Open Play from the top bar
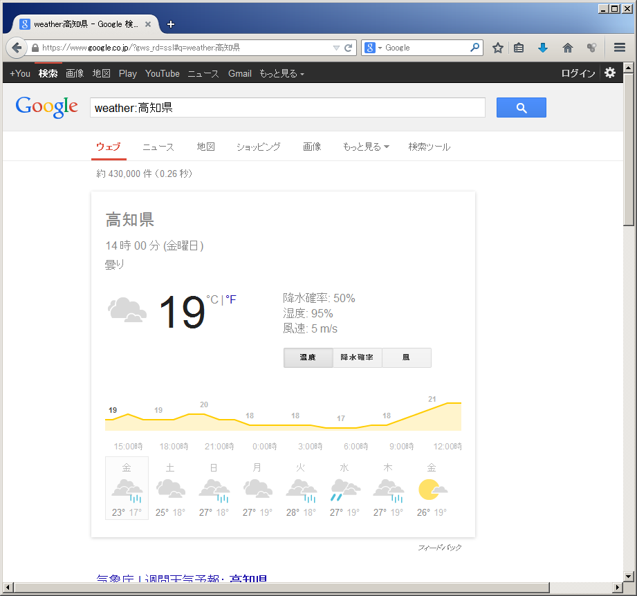Screen dimensions: 637x596 127,73
